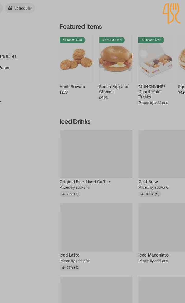Image resolution: width=185 pixels, height=303 pixels.
Task: Click the thumbs-up icon under Cold Brew
Action: pos(142,194)
